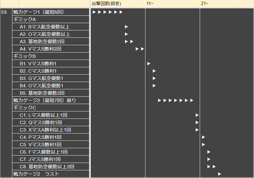
Task: Click the first triangle in the 戦力ゲージ1 row
Action: click(94, 12)
